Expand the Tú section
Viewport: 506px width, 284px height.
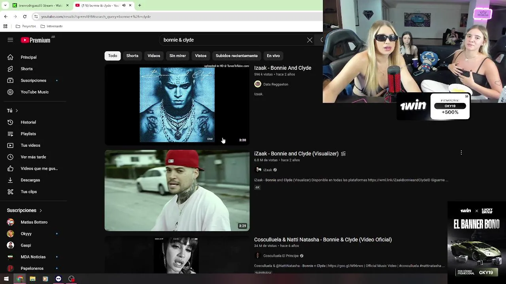(x=12, y=110)
